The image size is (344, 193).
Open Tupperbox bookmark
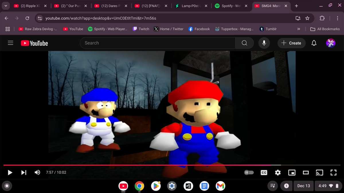[234, 29]
